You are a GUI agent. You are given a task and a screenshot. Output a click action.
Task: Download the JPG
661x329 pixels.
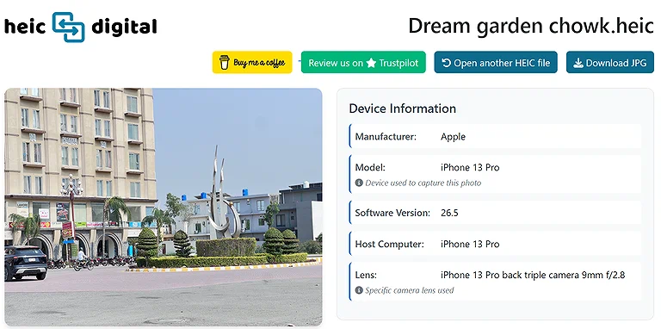tap(610, 62)
